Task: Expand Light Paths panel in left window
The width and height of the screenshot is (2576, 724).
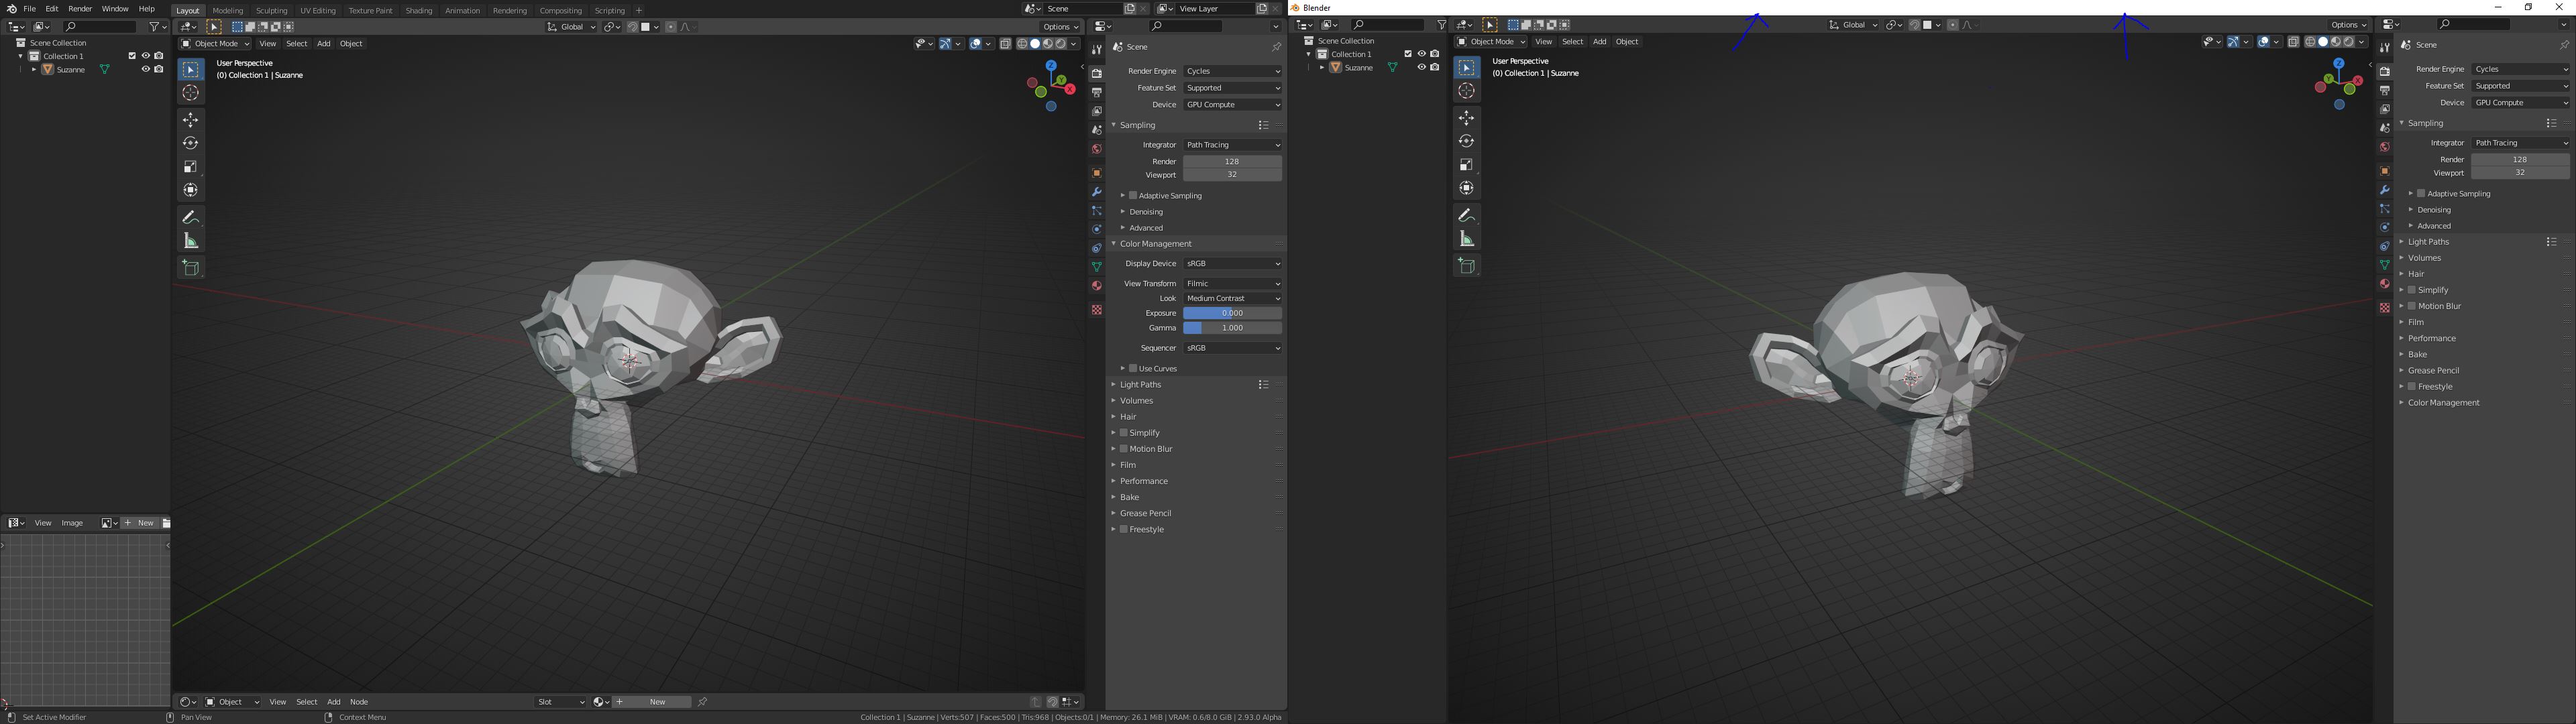Action: point(1140,385)
